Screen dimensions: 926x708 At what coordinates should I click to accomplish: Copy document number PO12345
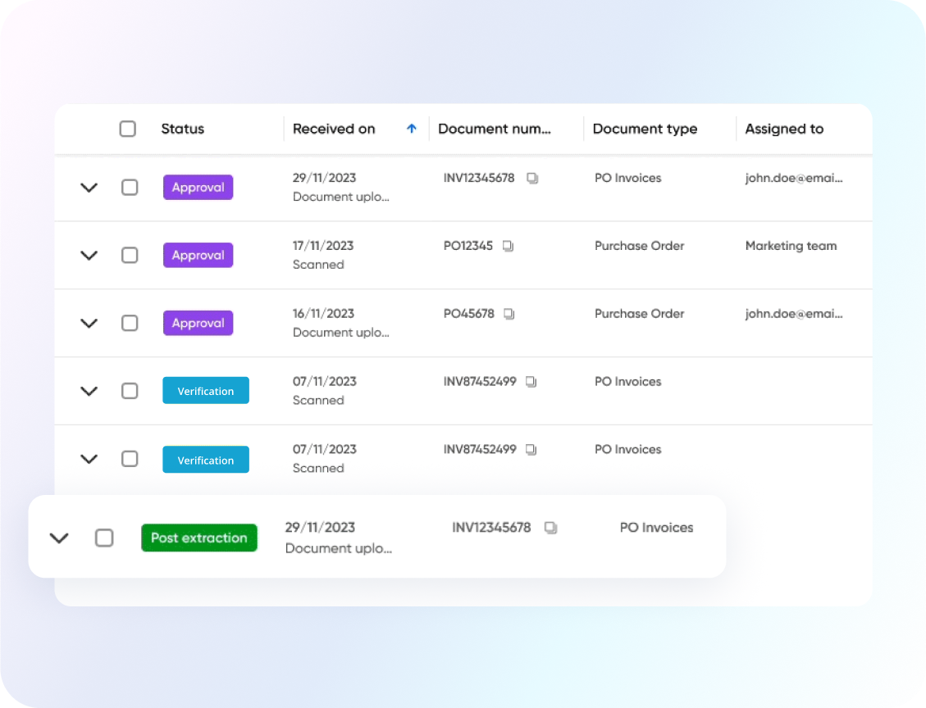pyautogui.click(x=508, y=246)
